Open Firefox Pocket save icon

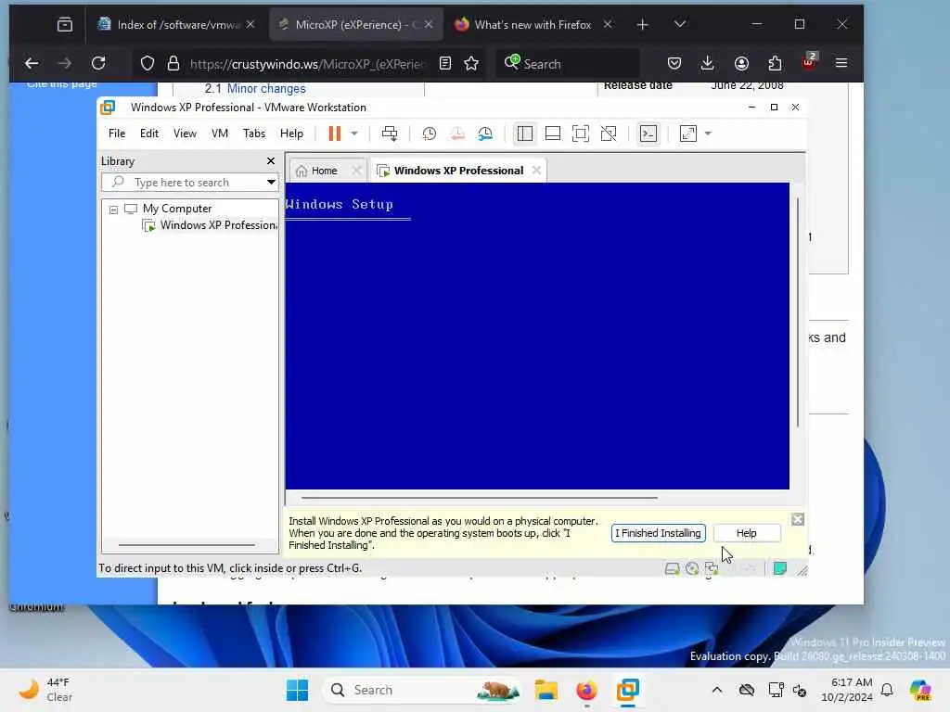click(x=674, y=63)
